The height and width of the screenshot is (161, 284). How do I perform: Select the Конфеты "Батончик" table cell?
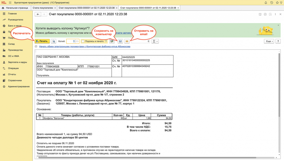[x=78, y=118]
